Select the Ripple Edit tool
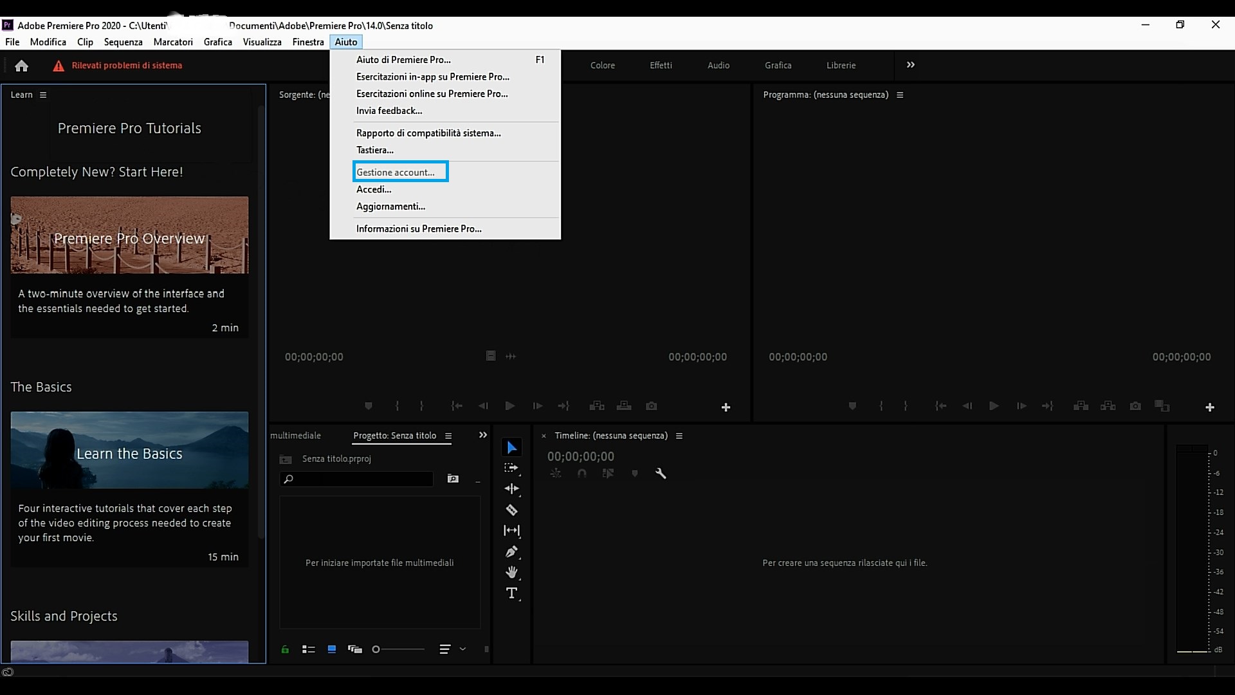This screenshot has width=1235, height=695. pos(511,488)
